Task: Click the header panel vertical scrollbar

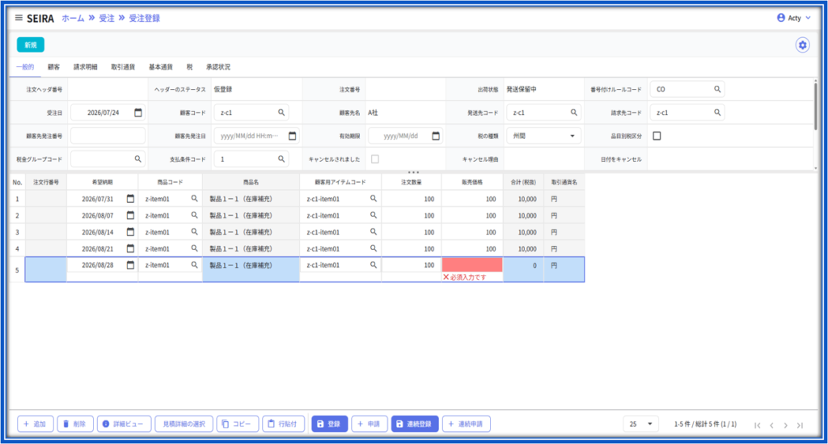Action: [815, 106]
